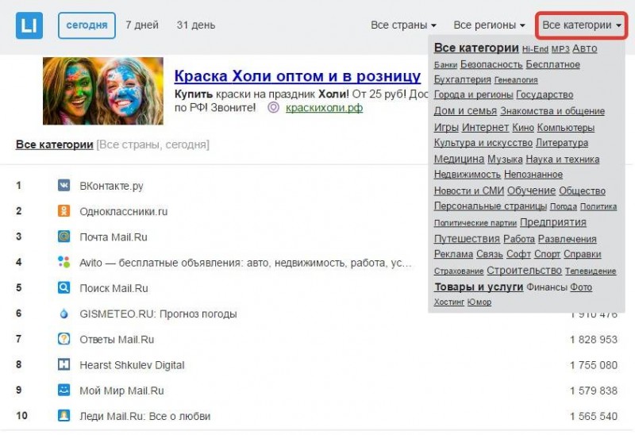
Task: Open the Ответы Mail.Ru entry
Action: [x=117, y=340]
